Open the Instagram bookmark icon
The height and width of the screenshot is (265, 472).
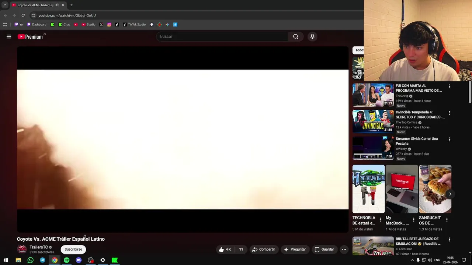click(x=109, y=25)
